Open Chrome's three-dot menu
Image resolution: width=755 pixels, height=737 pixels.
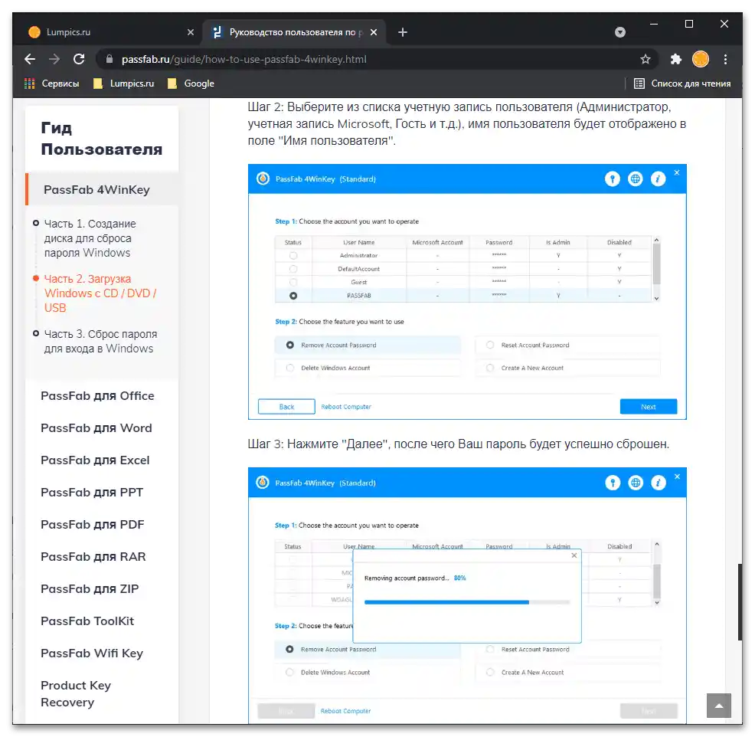point(725,59)
